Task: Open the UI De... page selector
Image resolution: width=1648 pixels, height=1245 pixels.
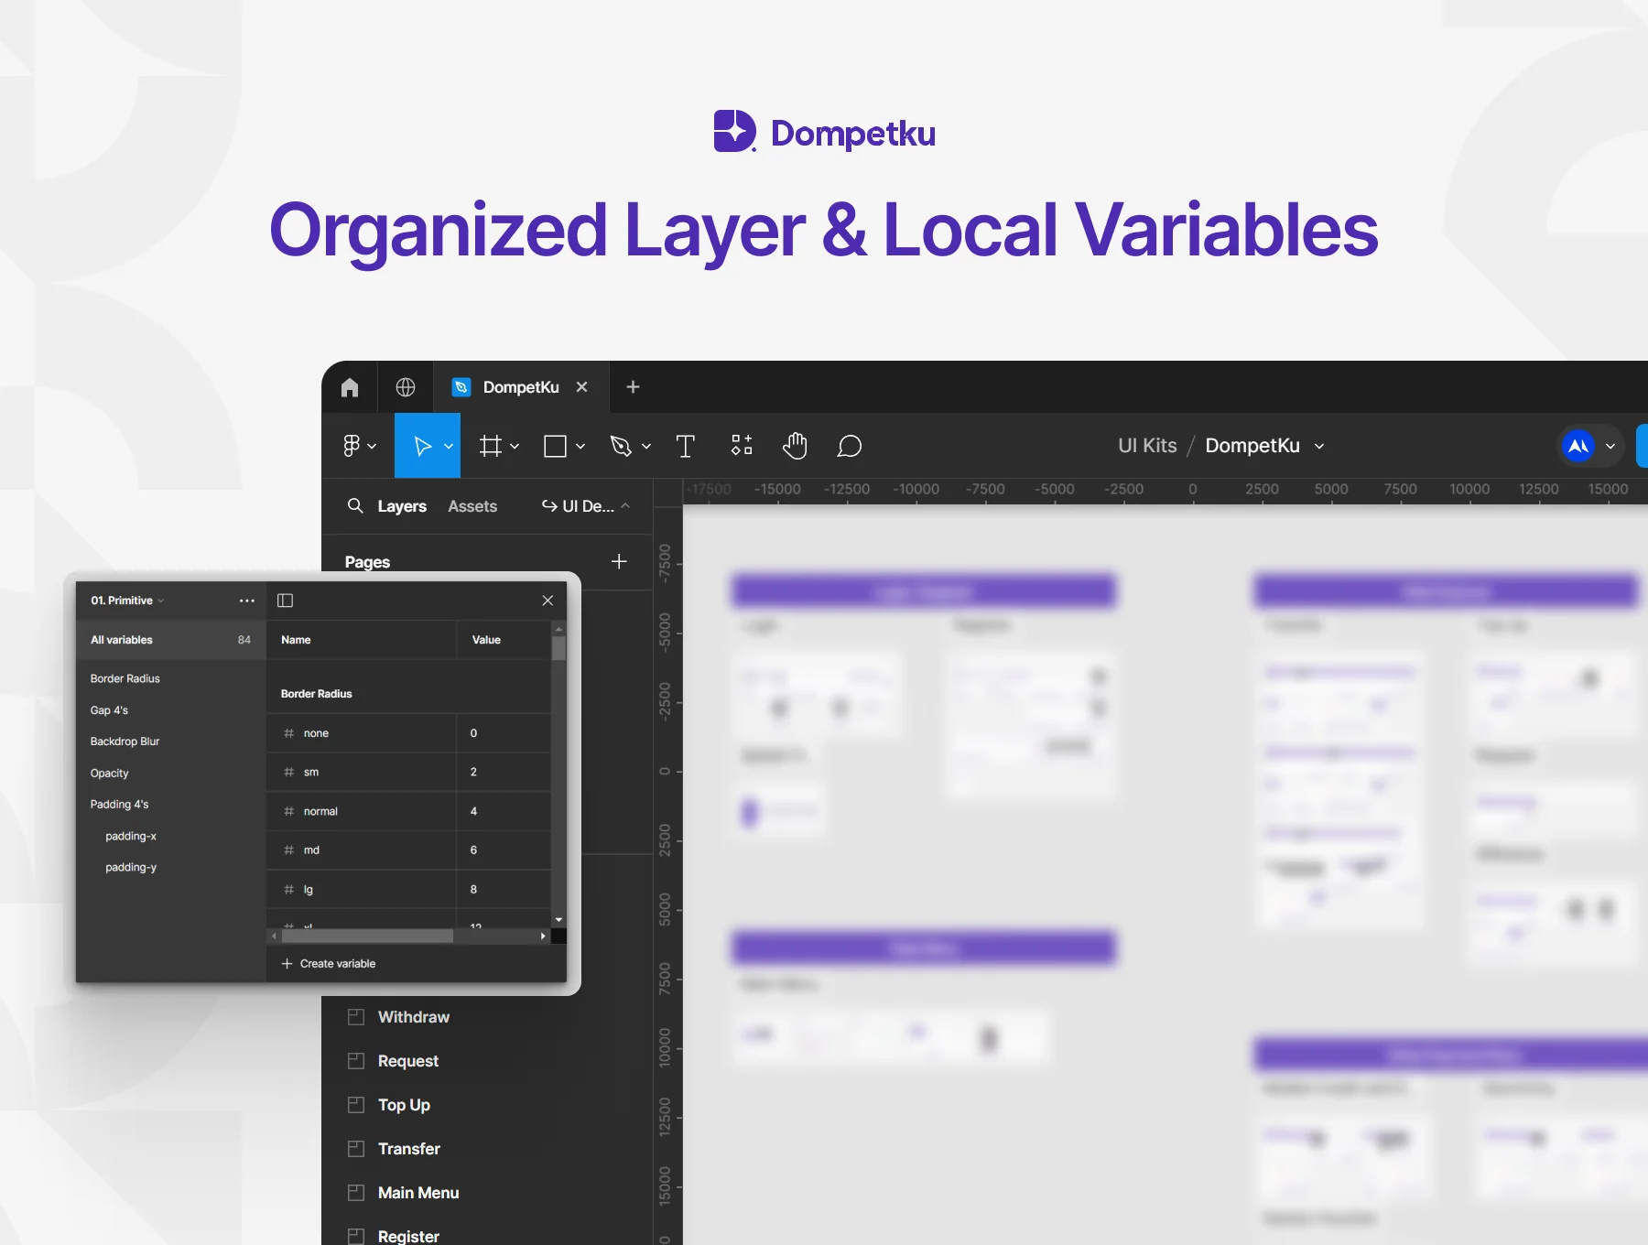Action: coord(586,506)
